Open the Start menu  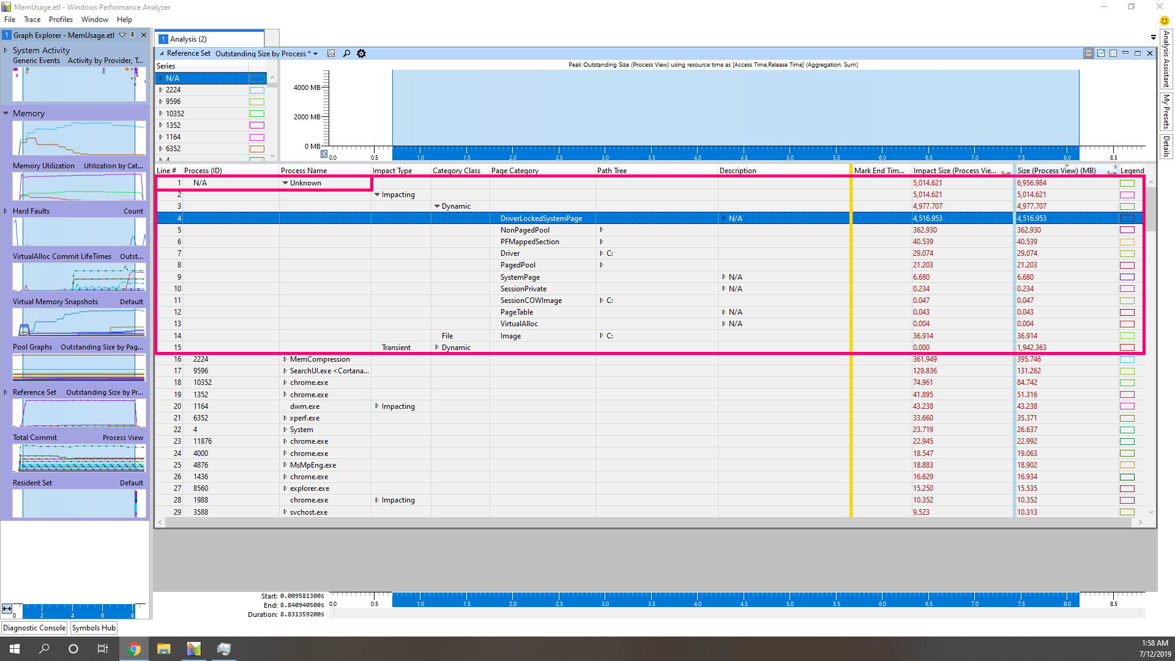[15, 649]
